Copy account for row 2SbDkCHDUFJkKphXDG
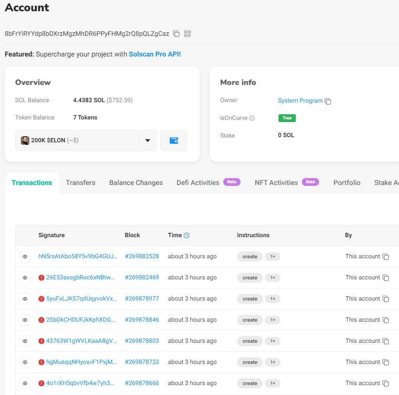 tap(386, 320)
